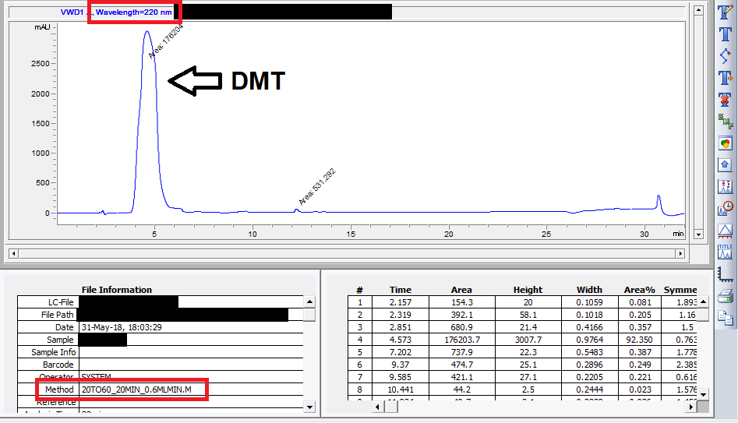The height and width of the screenshot is (423, 738).
Task: Click the Area: 531.292 peak label
Action: [x=316, y=186]
